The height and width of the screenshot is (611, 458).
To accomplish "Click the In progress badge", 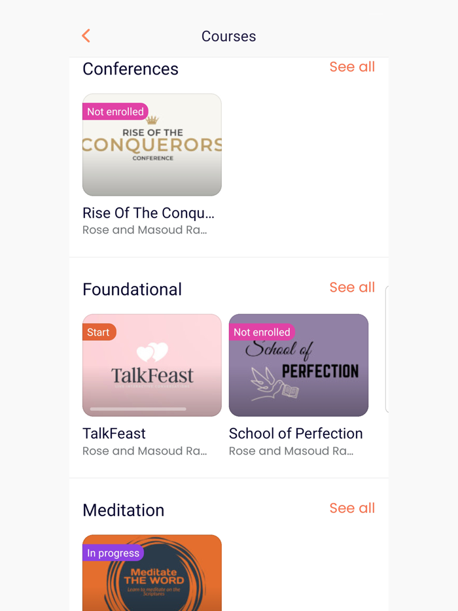I will 113,553.
